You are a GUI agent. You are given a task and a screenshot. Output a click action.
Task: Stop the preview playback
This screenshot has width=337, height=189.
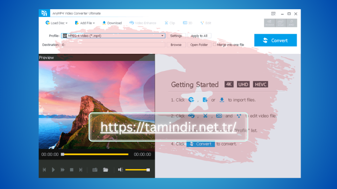71,170
